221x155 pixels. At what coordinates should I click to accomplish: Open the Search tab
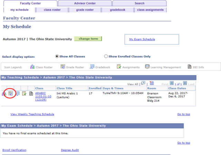pyautogui.click(x=140, y=3)
